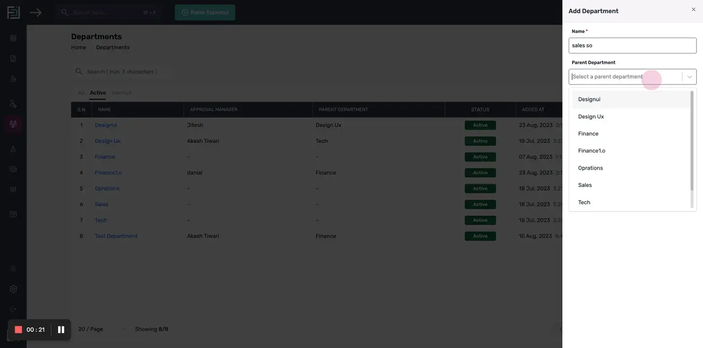
Task: Click the logout icon in sidebar
Action: (x=13, y=309)
